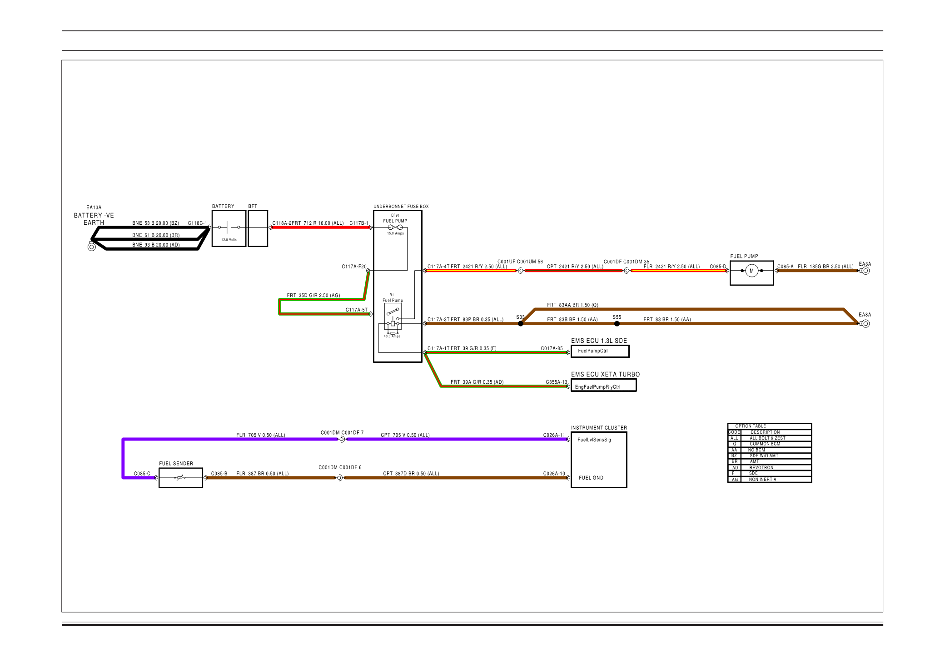
Task: Click the fuel pump motor M symbol
Action: 751,271
